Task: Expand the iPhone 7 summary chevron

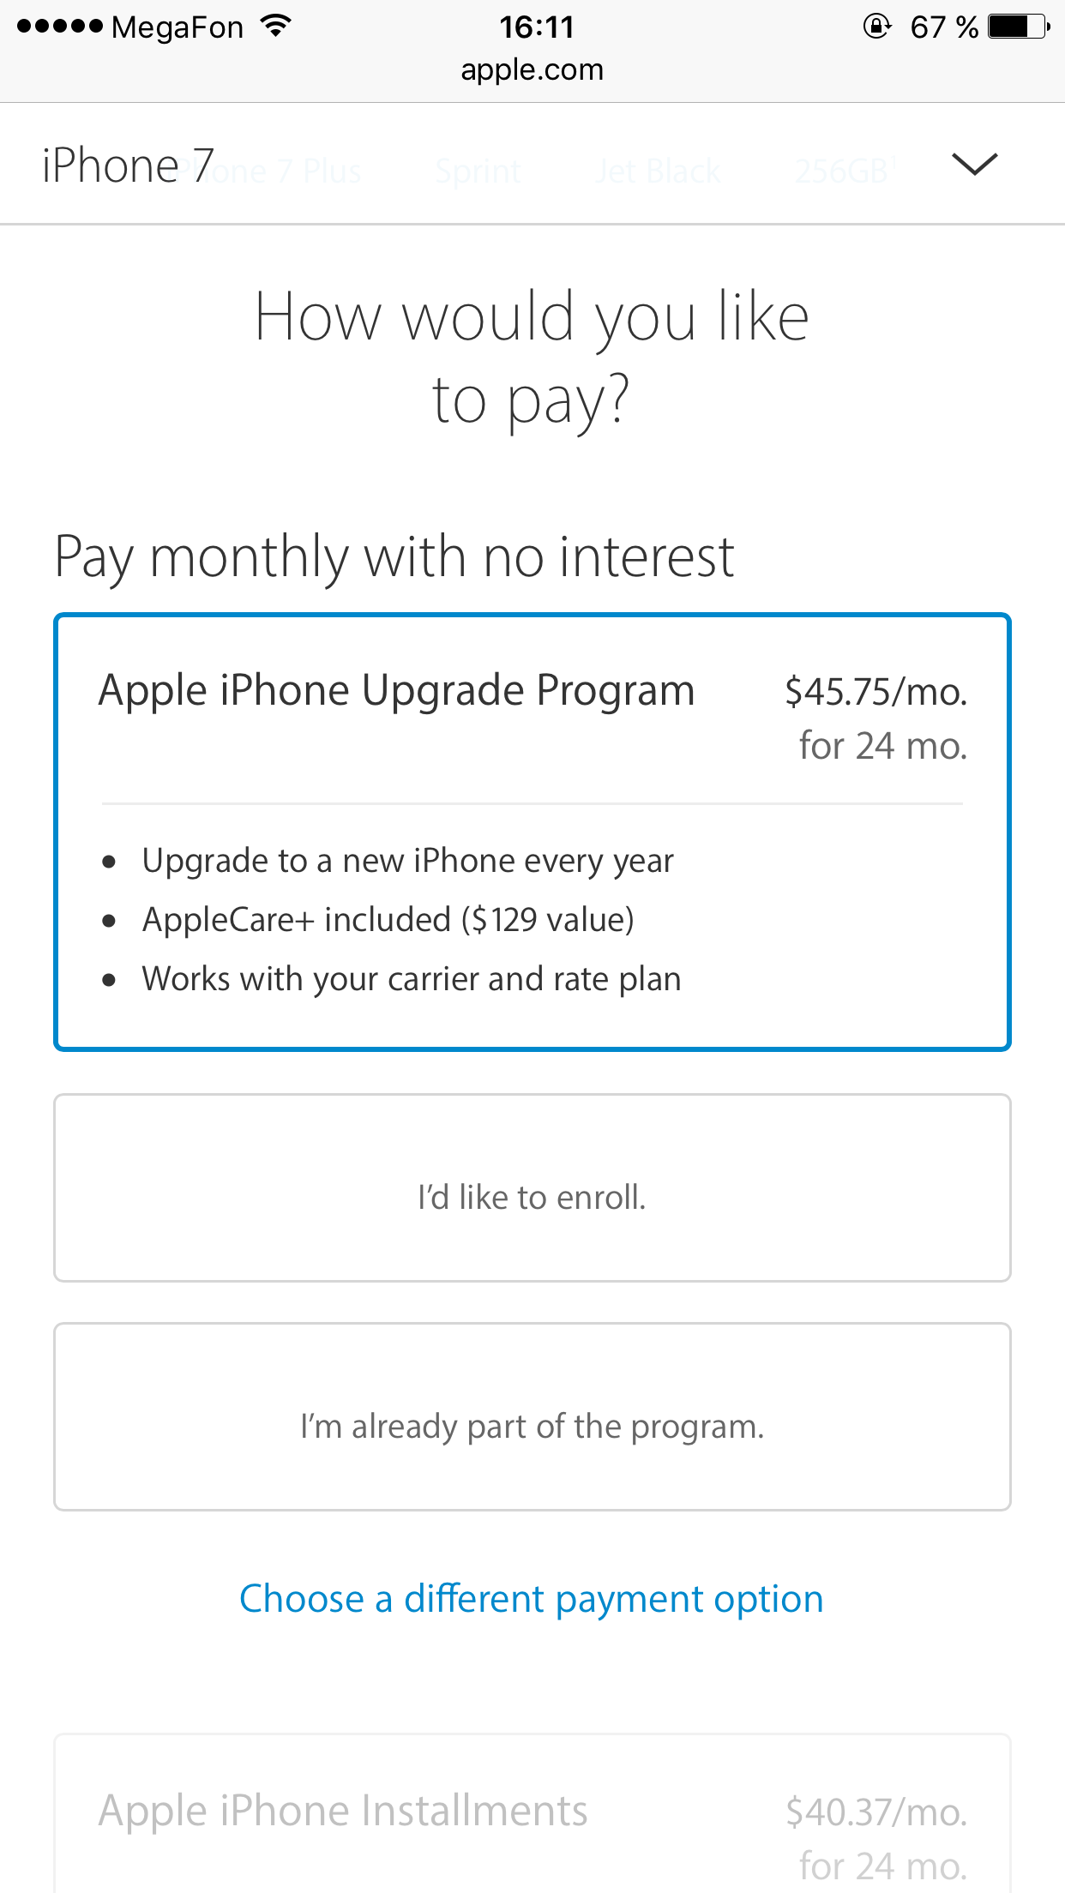Action: [x=975, y=164]
